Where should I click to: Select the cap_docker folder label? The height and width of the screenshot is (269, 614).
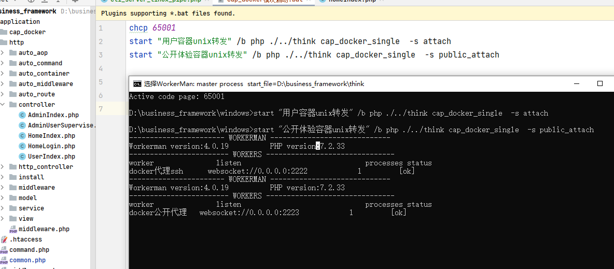(27, 32)
